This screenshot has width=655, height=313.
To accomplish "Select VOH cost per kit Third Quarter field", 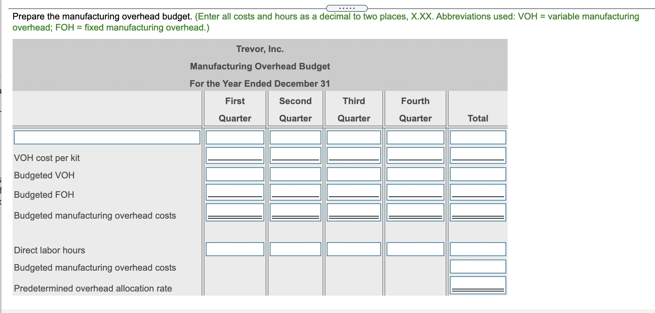I will tap(354, 155).
